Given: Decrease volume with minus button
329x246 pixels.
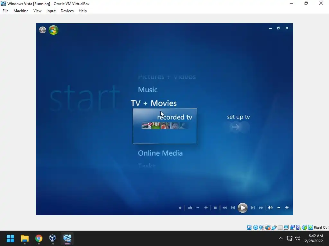Looking at the screenshot, I should pos(279,208).
